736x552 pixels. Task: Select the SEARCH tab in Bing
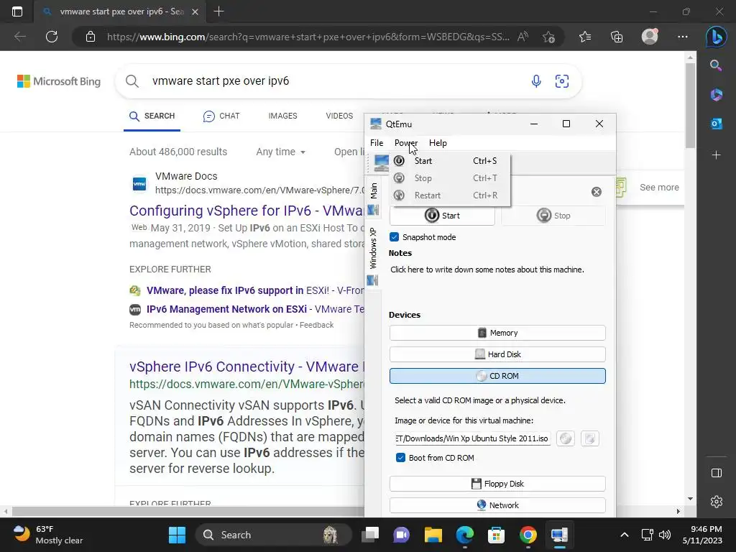click(152, 116)
